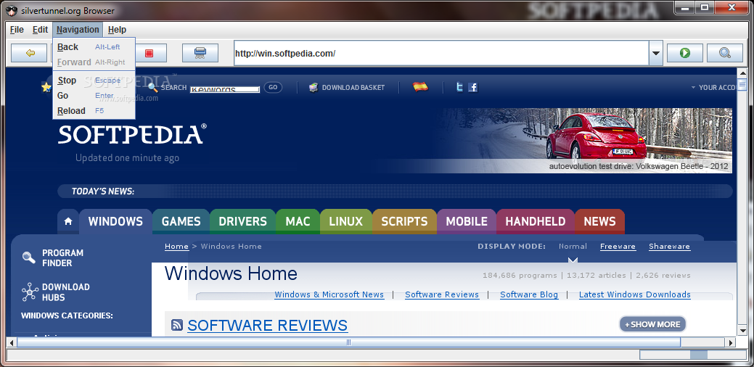The width and height of the screenshot is (754, 367).
Task: Click the keywords search field
Action: tap(224, 89)
